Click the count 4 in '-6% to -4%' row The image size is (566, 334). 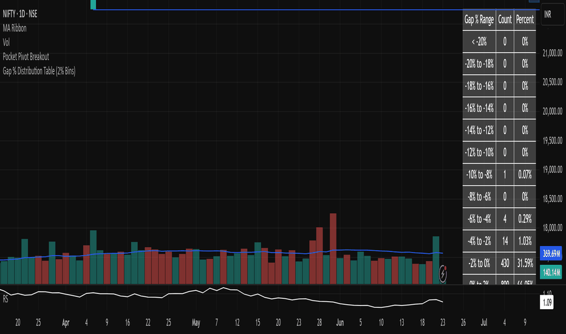tap(505, 219)
